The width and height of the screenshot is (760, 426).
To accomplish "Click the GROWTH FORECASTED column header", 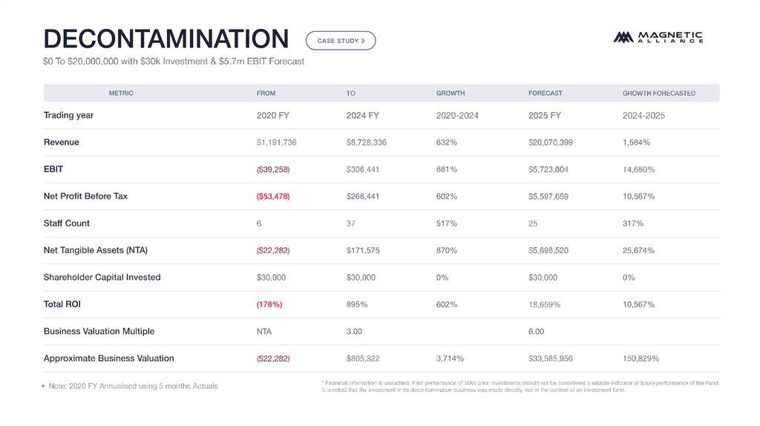I will pos(658,94).
